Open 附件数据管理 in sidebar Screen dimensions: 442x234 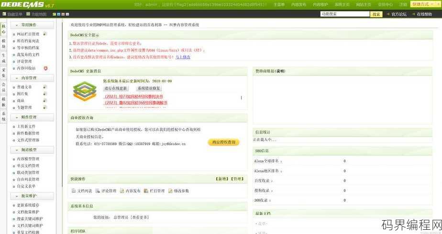[x=28, y=133]
